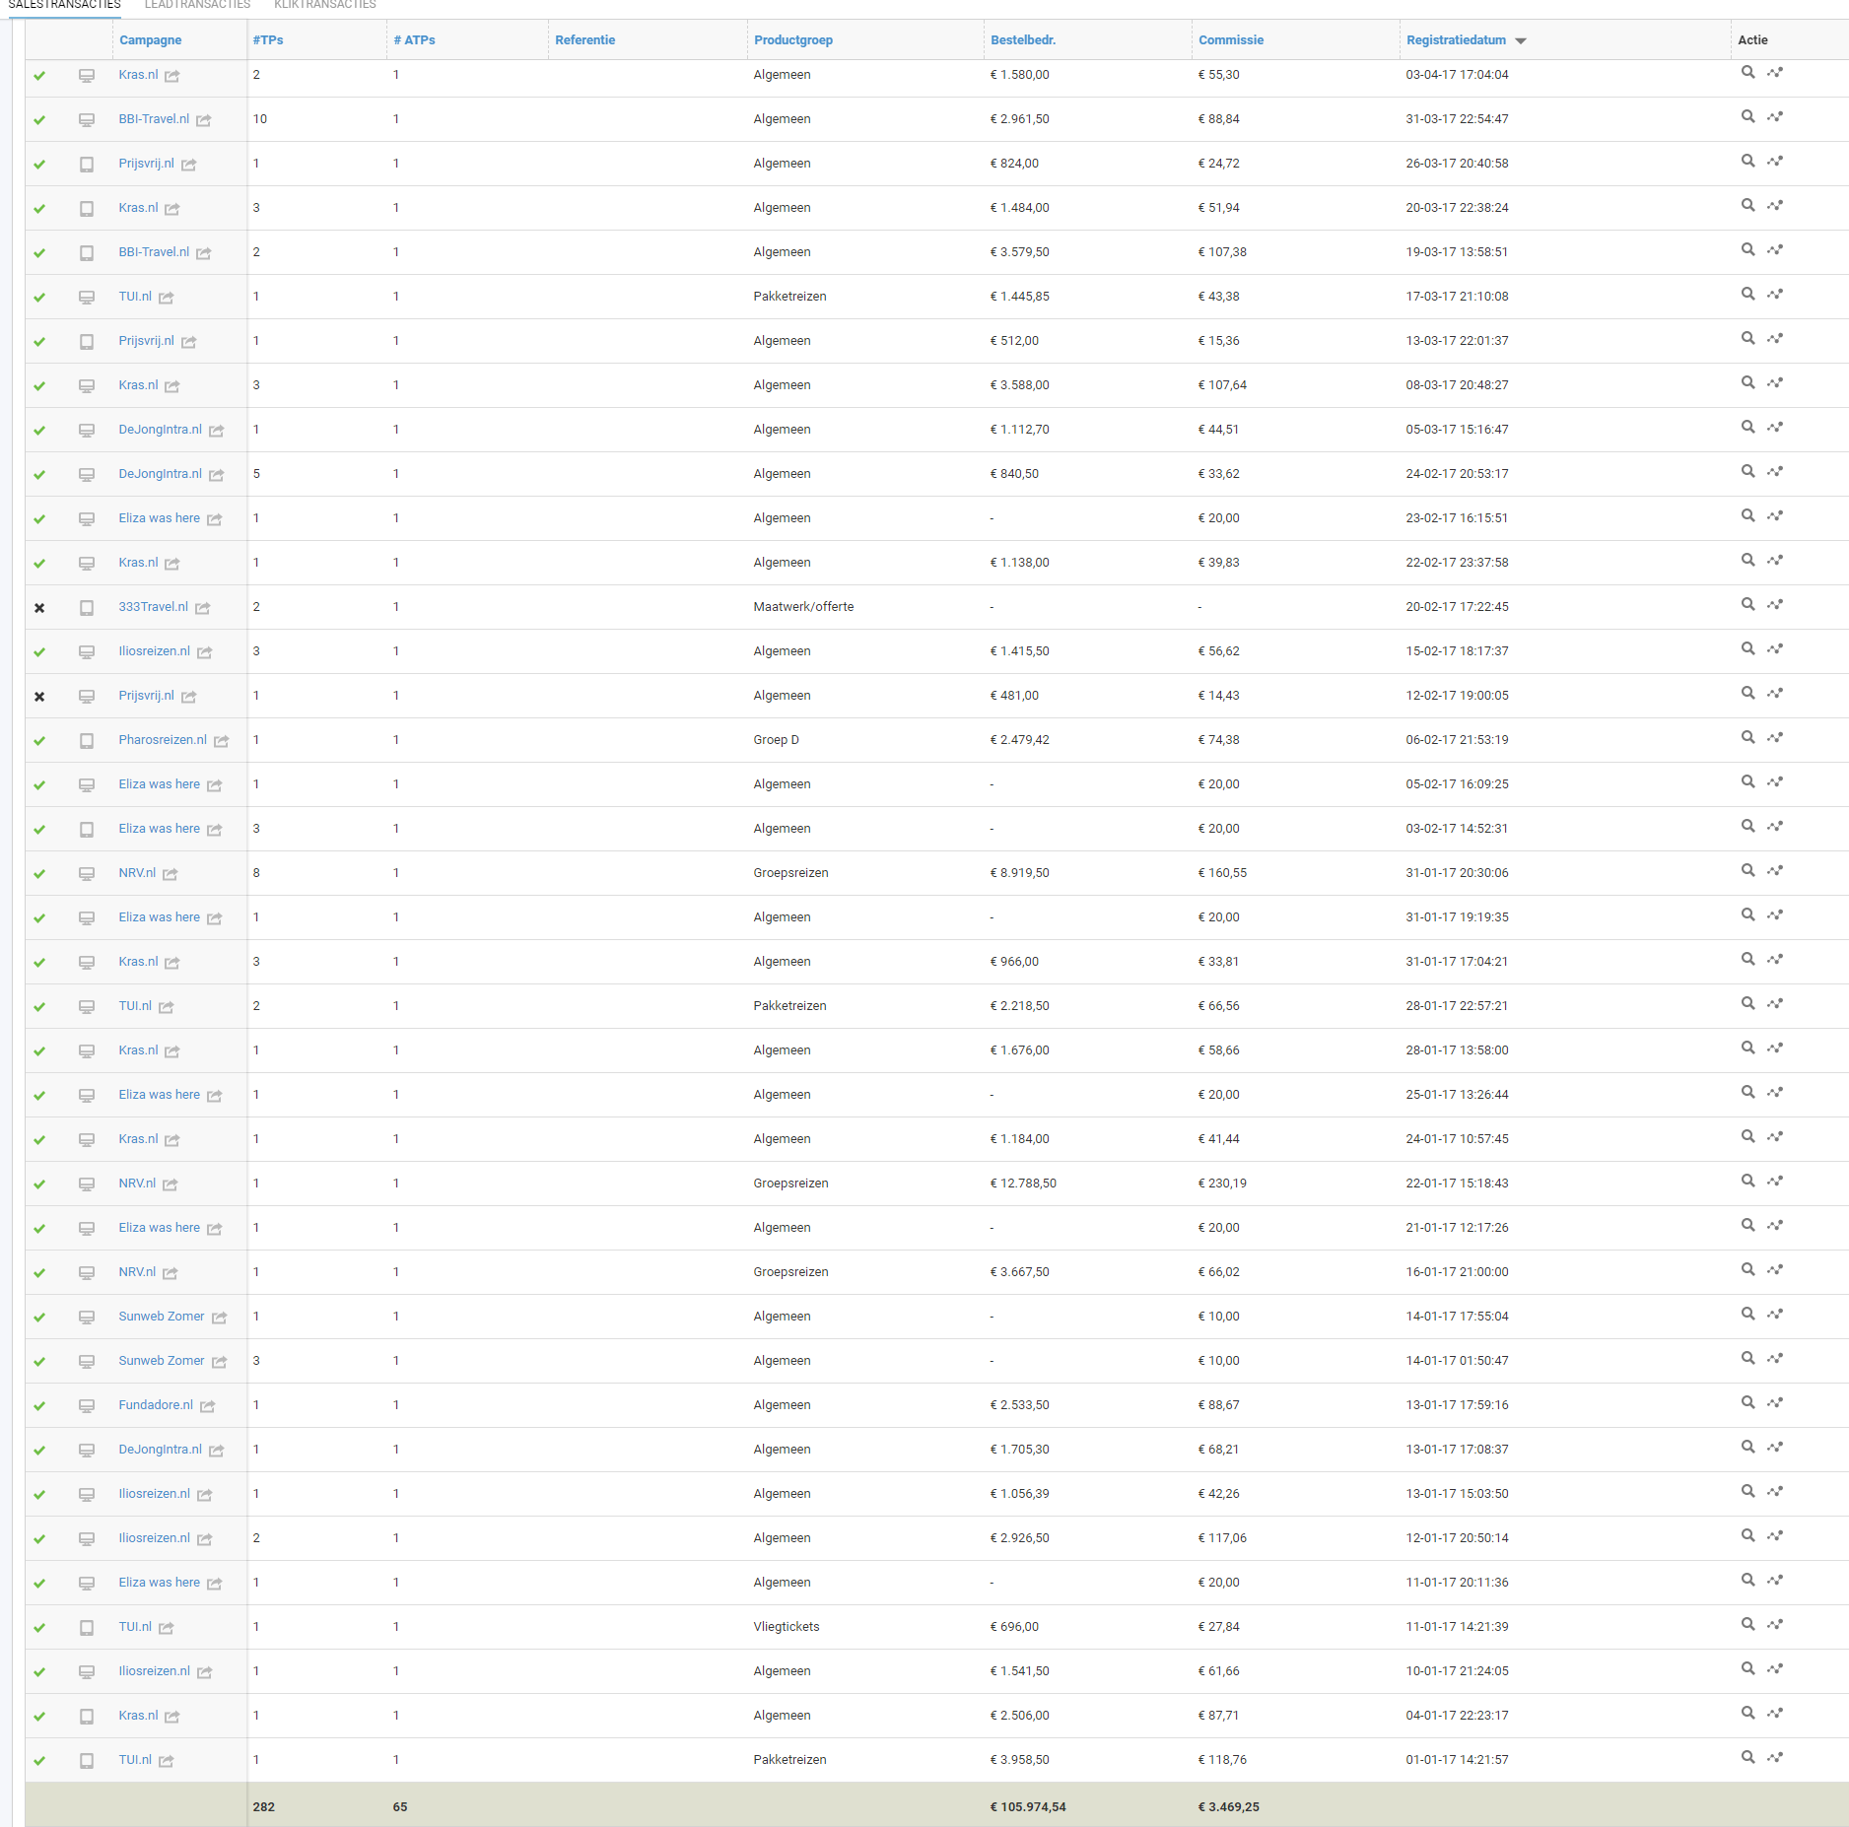The height and width of the screenshot is (1827, 1849).
Task: Click desktop icon on 17-03-17 TUI.nl row
Action: (87, 298)
